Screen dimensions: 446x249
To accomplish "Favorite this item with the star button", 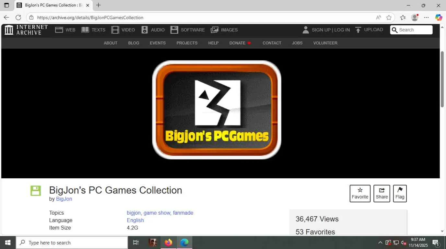I will (x=360, y=194).
